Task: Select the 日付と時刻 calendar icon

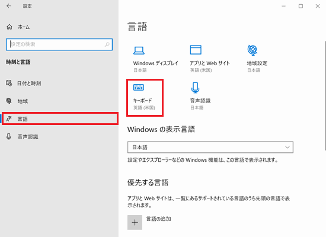Action: (9, 83)
